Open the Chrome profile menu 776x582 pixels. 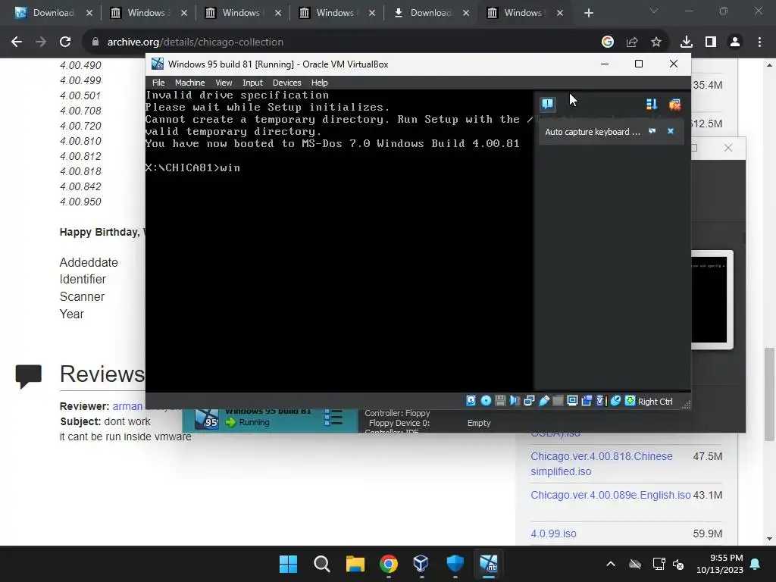coord(735,42)
